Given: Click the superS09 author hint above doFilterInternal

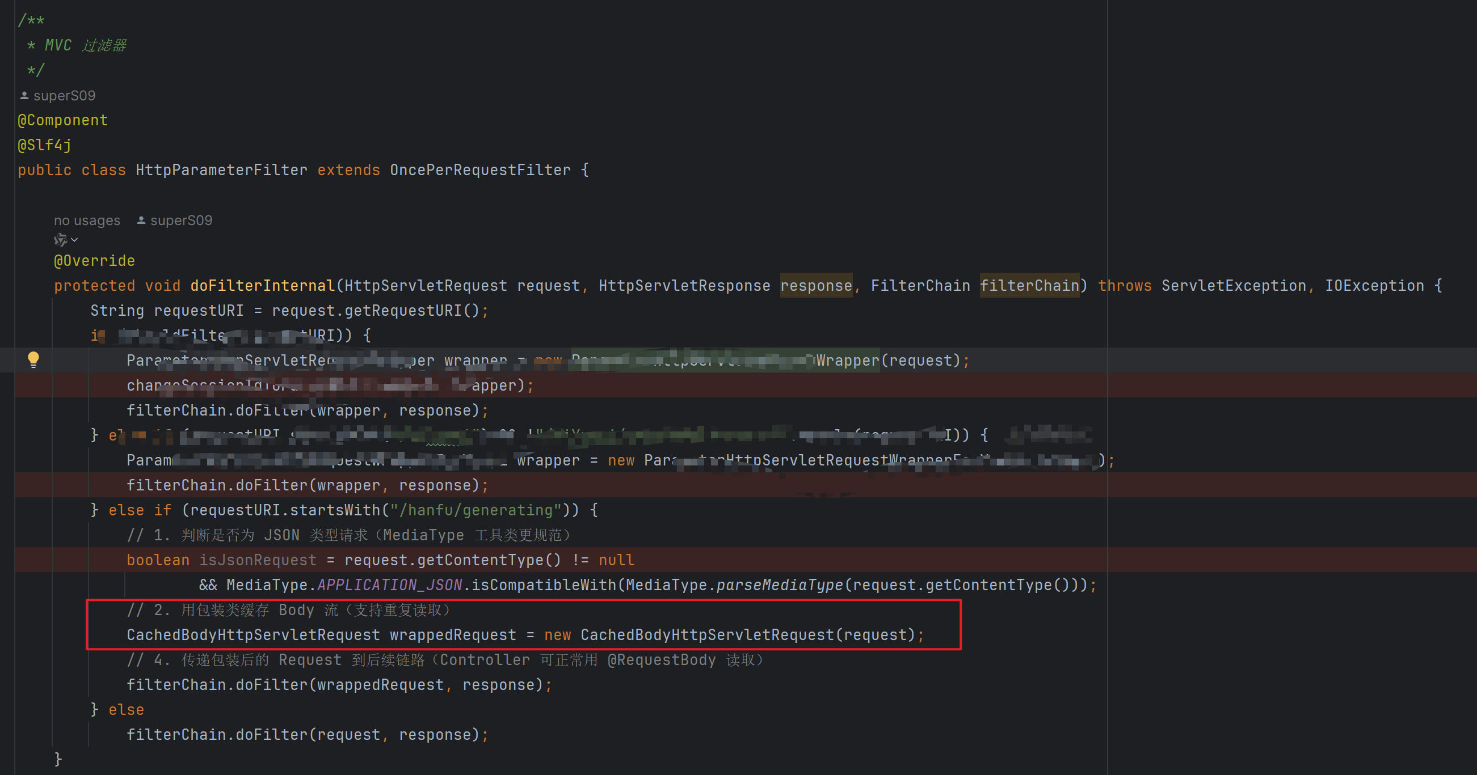Looking at the screenshot, I should point(180,221).
